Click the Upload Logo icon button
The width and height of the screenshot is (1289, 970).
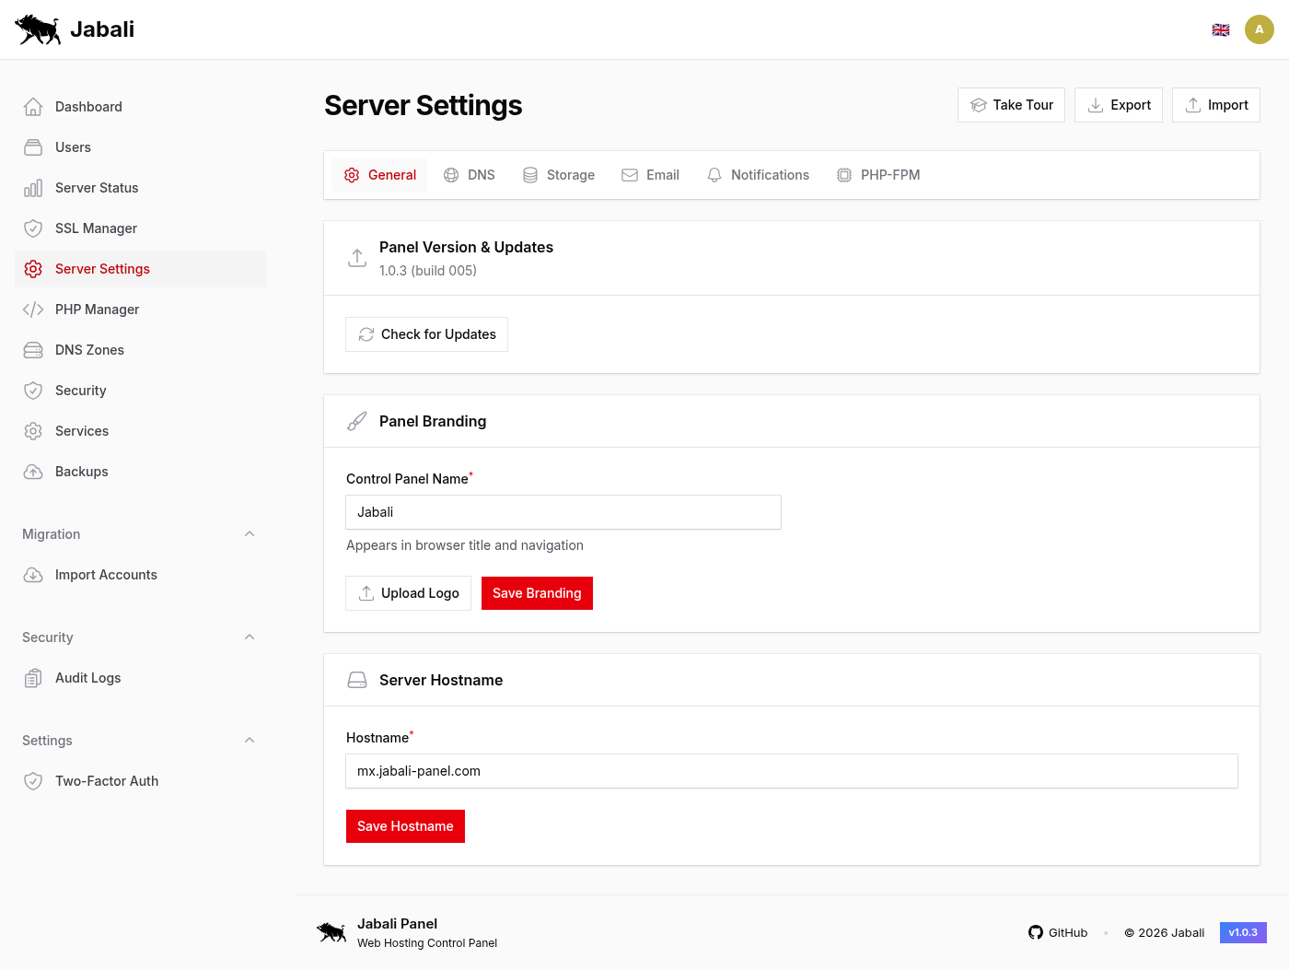coord(368,592)
